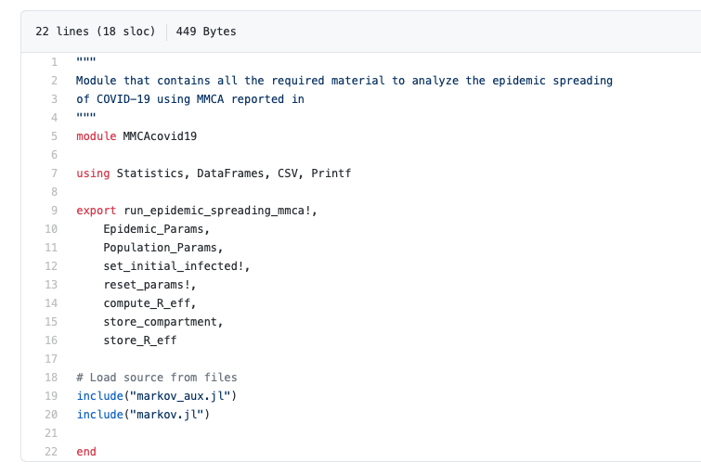
Task: Click line number 14
Action: (51, 303)
